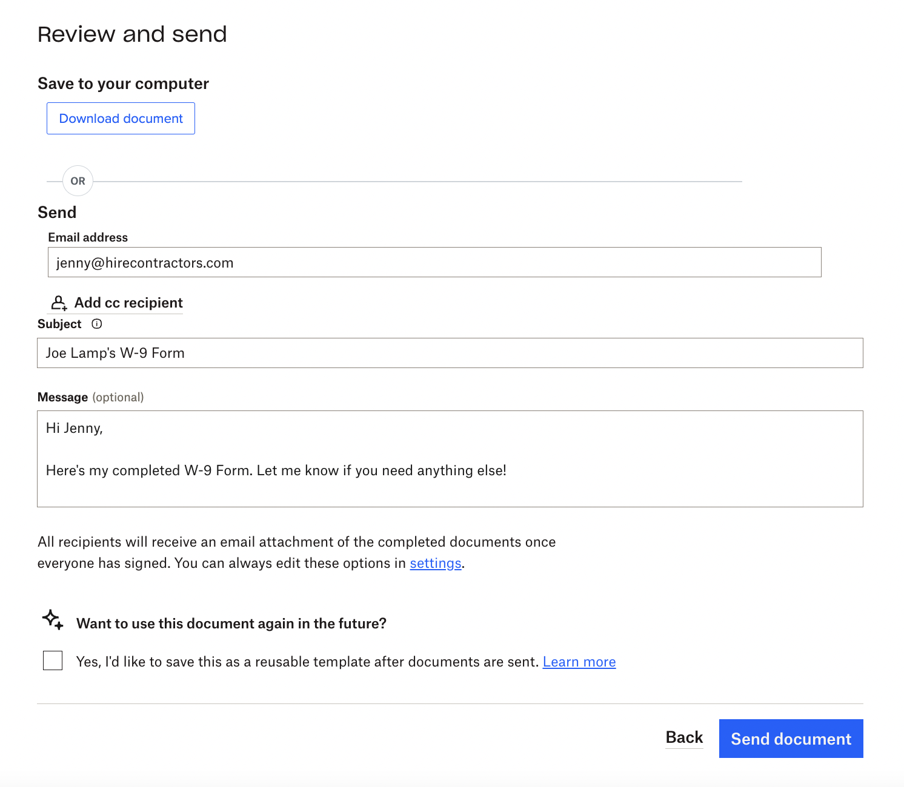Open the Learn more link
Image resolution: width=904 pixels, height=787 pixels.
(579, 662)
